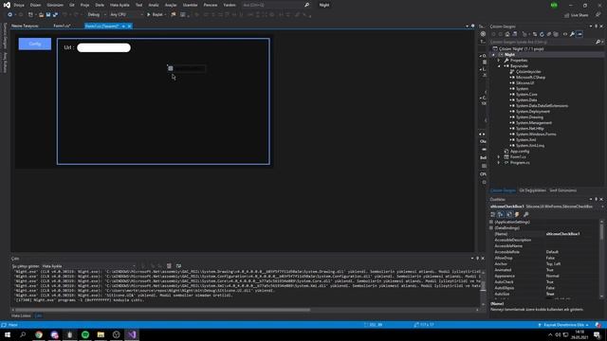
Task: Click the Home icon in Solution Explorer
Action: coord(507,34)
